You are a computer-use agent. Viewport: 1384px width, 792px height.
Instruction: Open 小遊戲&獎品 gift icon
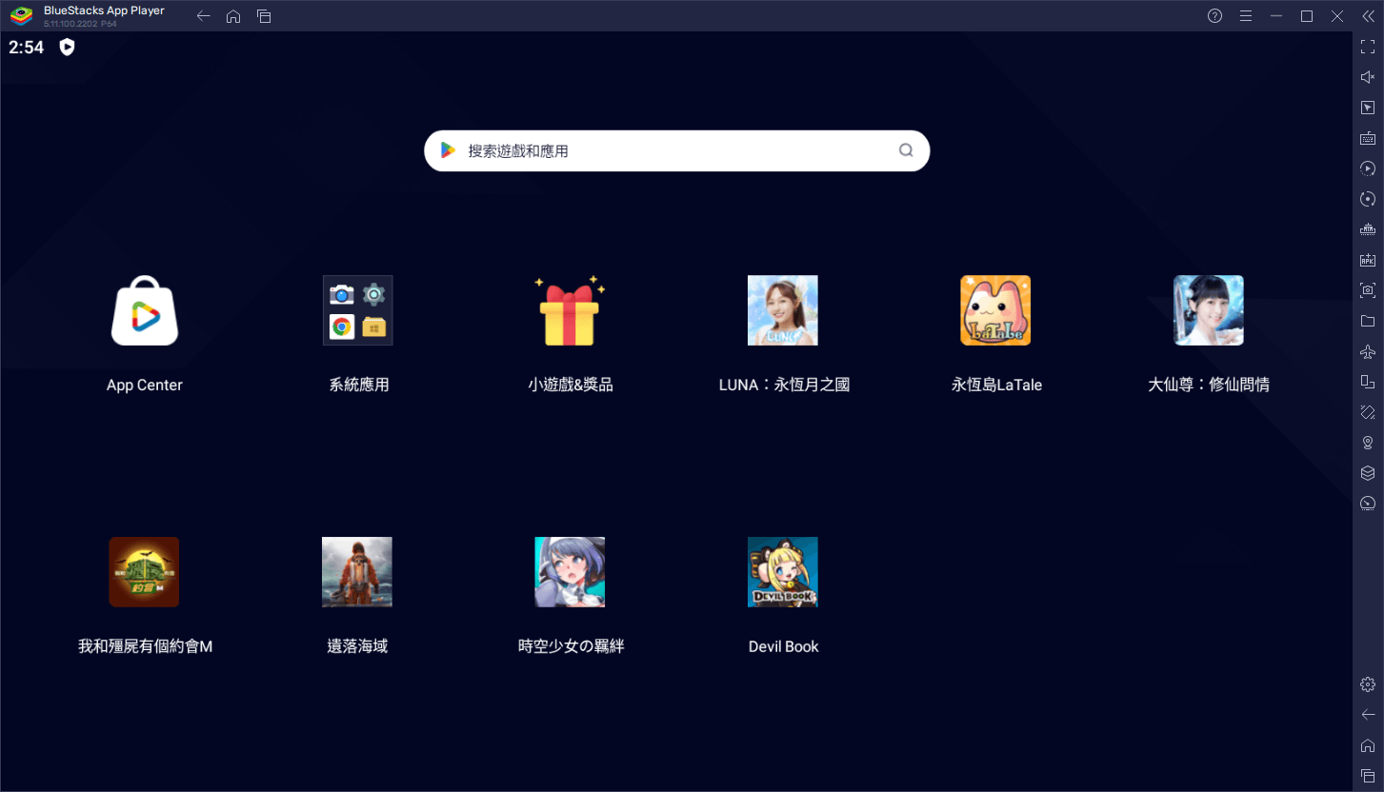[x=570, y=310]
